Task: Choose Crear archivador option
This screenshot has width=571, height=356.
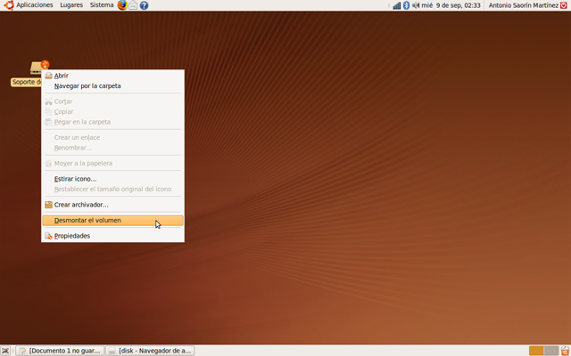Action: 81,205
